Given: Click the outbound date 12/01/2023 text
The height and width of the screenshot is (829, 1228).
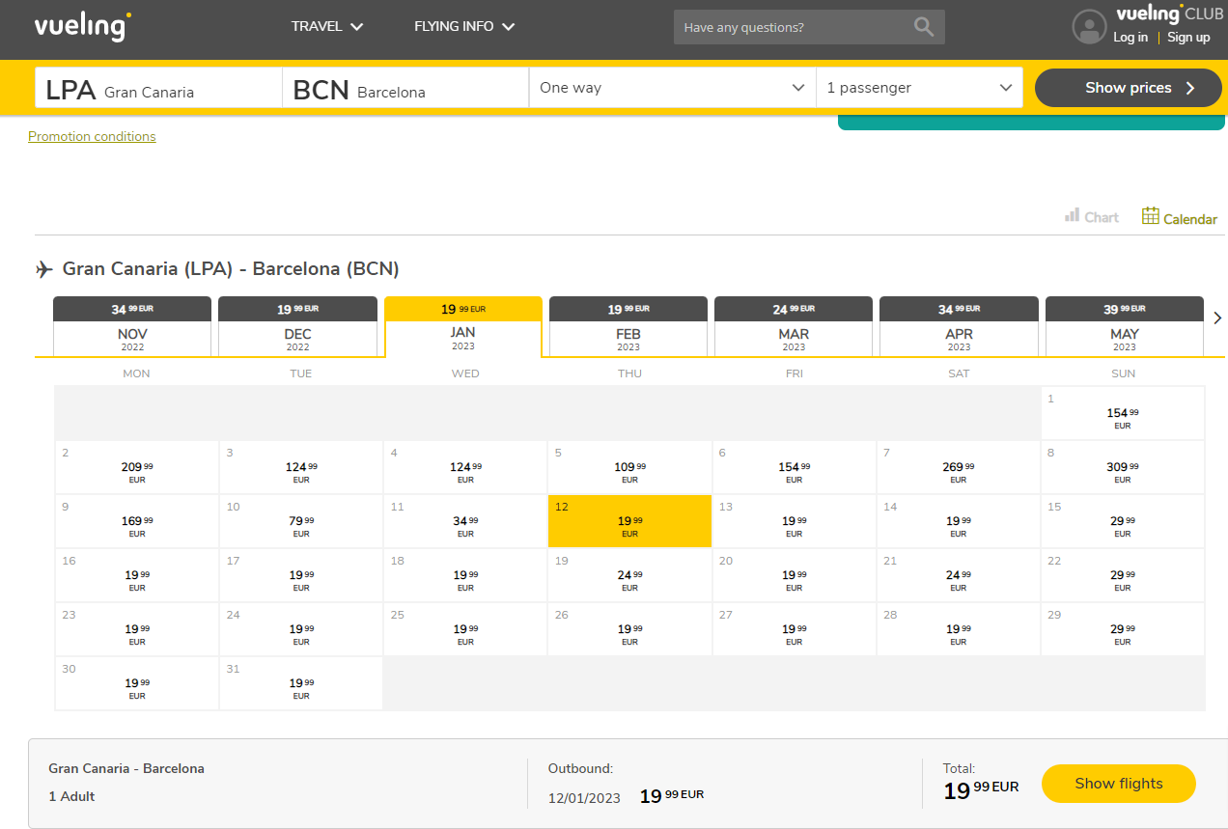Looking at the screenshot, I should pos(584,798).
